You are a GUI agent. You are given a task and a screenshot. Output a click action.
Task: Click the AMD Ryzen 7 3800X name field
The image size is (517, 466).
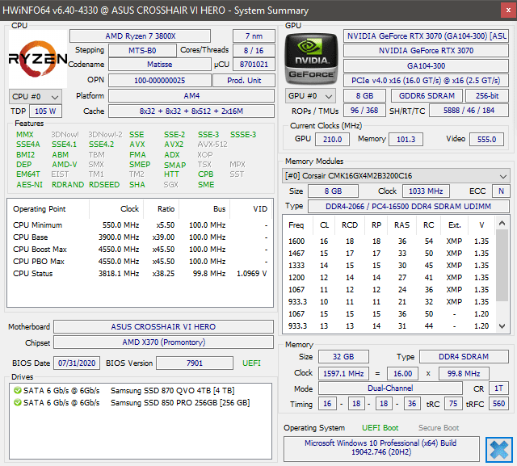(140, 36)
